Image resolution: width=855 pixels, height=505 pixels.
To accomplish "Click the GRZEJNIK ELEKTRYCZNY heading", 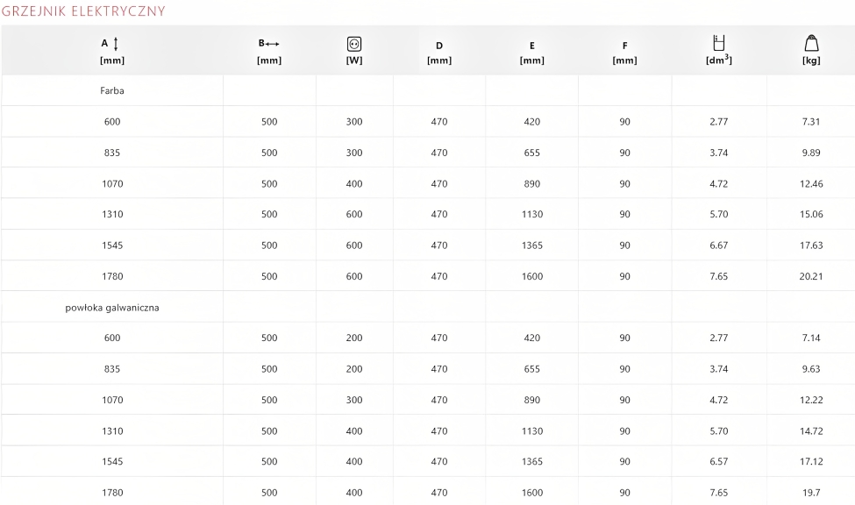I will click(x=83, y=11).
